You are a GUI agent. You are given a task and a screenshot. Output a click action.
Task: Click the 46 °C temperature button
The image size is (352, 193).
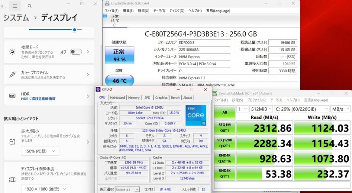120,80
